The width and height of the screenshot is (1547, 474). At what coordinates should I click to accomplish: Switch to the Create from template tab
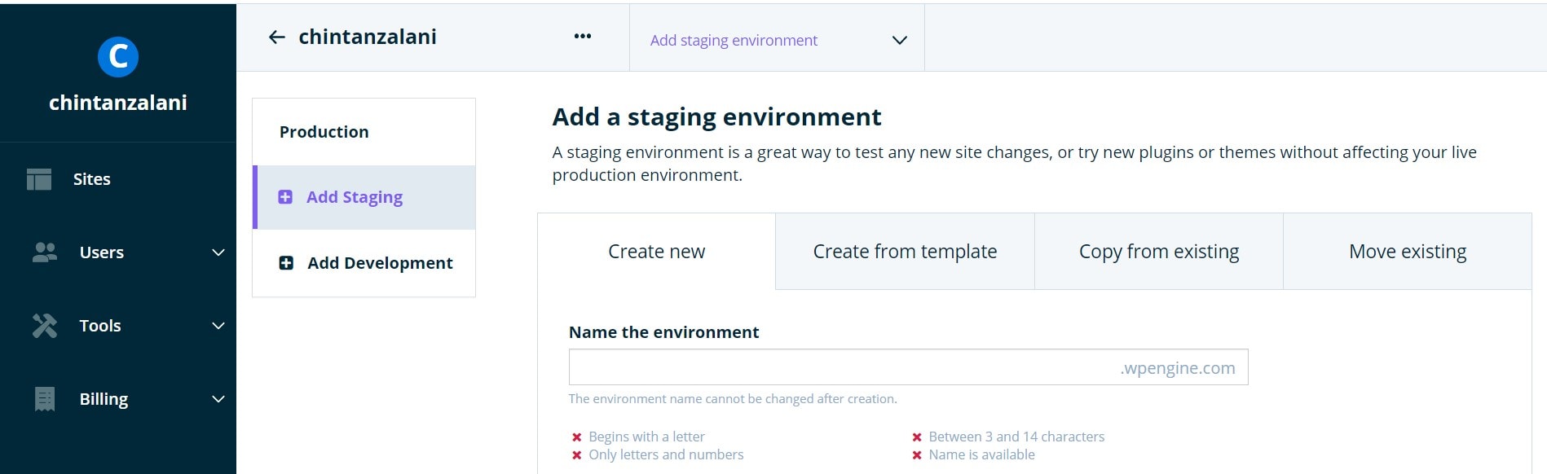coord(905,252)
